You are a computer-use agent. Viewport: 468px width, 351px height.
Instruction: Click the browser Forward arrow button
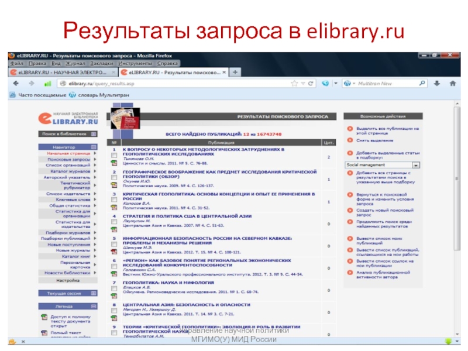point(32,84)
